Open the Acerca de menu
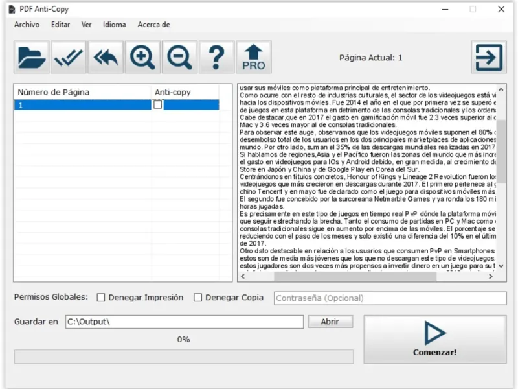This screenshot has width=518, height=389. tap(153, 25)
